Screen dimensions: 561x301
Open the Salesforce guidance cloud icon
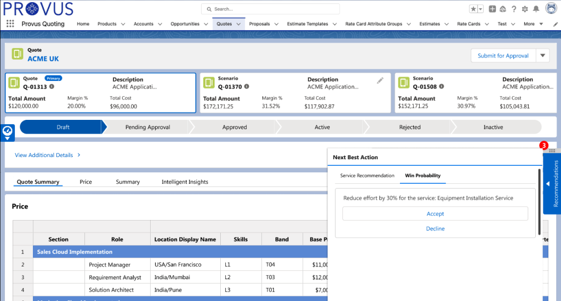click(x=503, y=9)
